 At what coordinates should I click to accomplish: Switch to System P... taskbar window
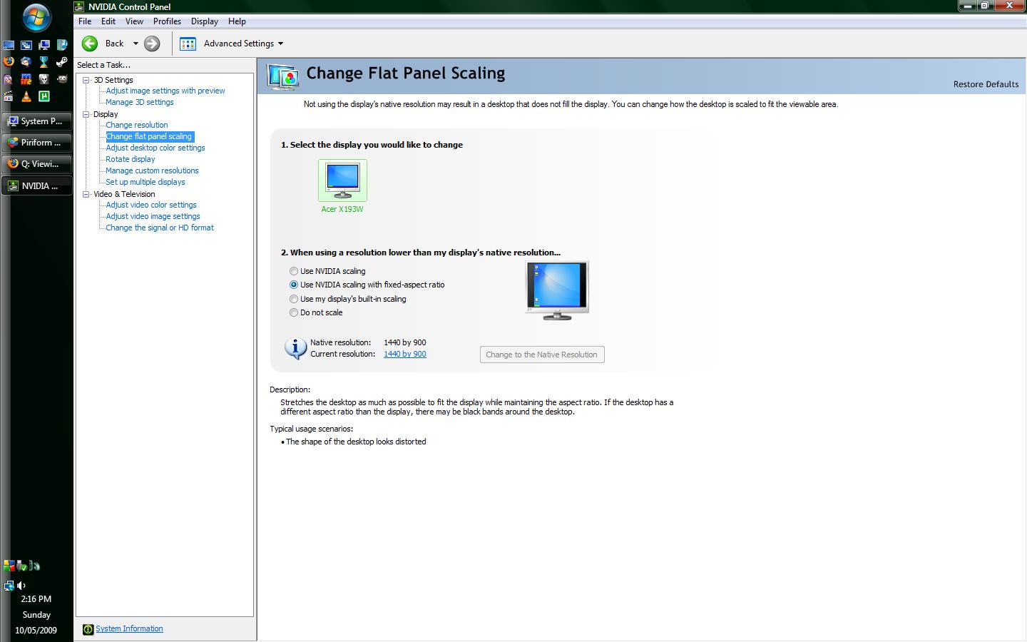[37, 121]
